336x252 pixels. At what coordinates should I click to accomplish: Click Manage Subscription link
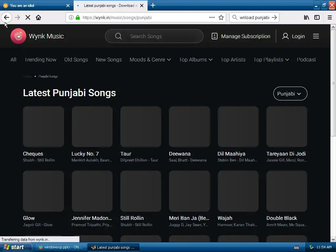click(x=245, y=36)
